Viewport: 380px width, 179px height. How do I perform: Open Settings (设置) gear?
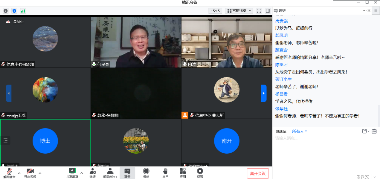pos(200,173)
